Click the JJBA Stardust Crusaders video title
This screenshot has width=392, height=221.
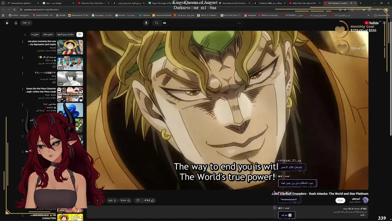(x=320, y=194)
